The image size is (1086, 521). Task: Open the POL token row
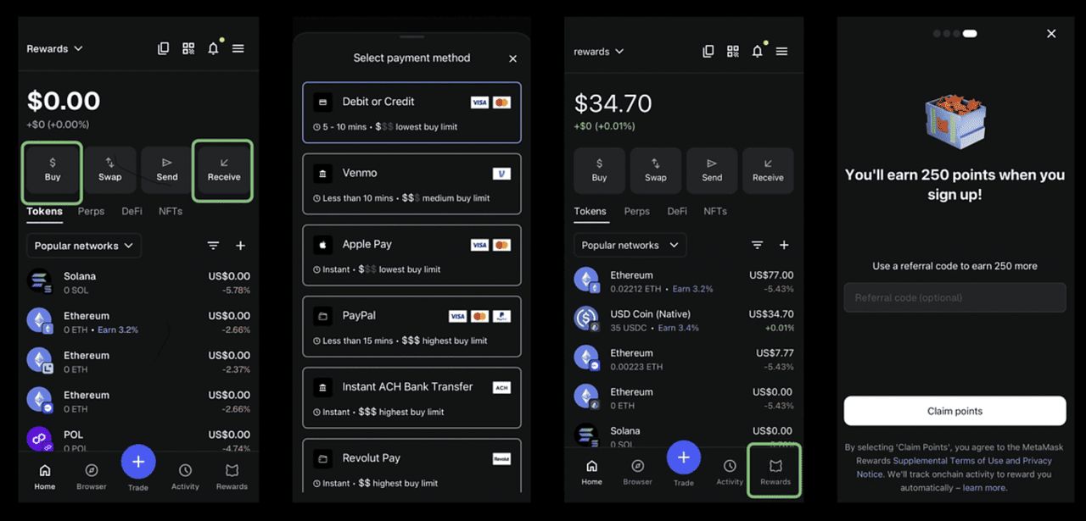tap(138, 441)
